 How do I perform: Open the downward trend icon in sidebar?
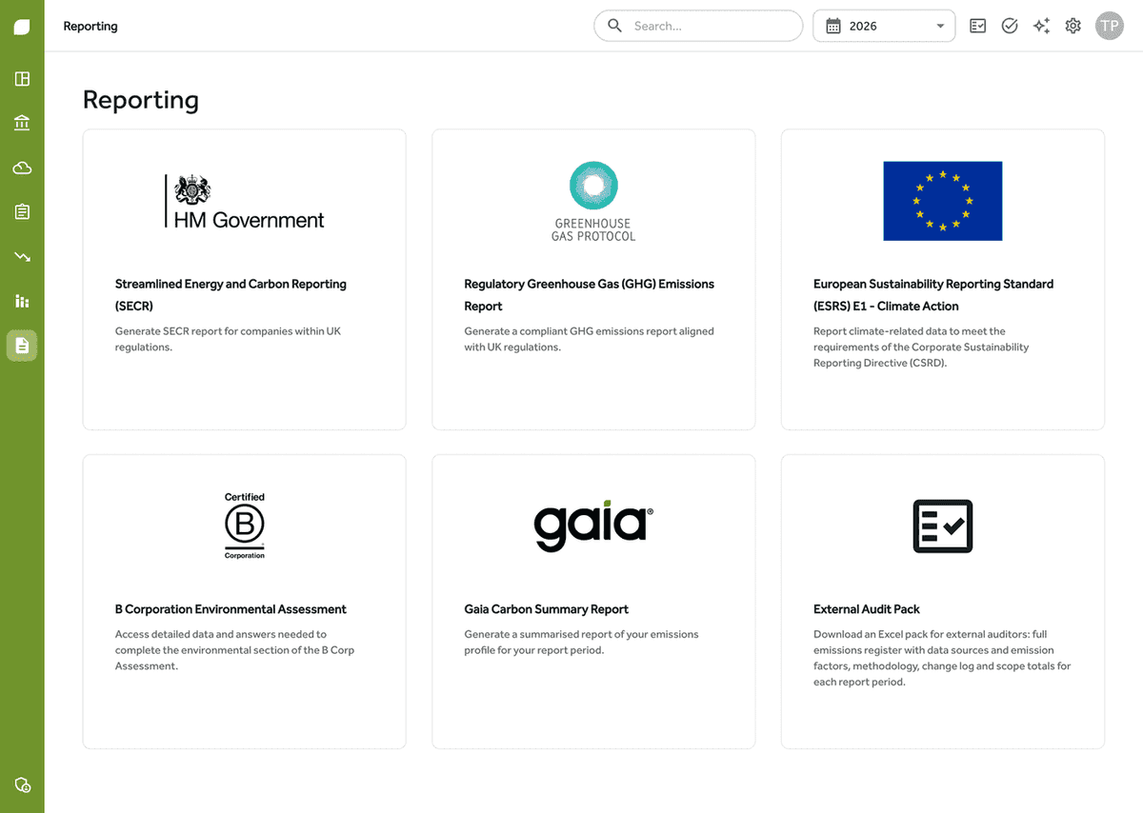pos(22,256)
